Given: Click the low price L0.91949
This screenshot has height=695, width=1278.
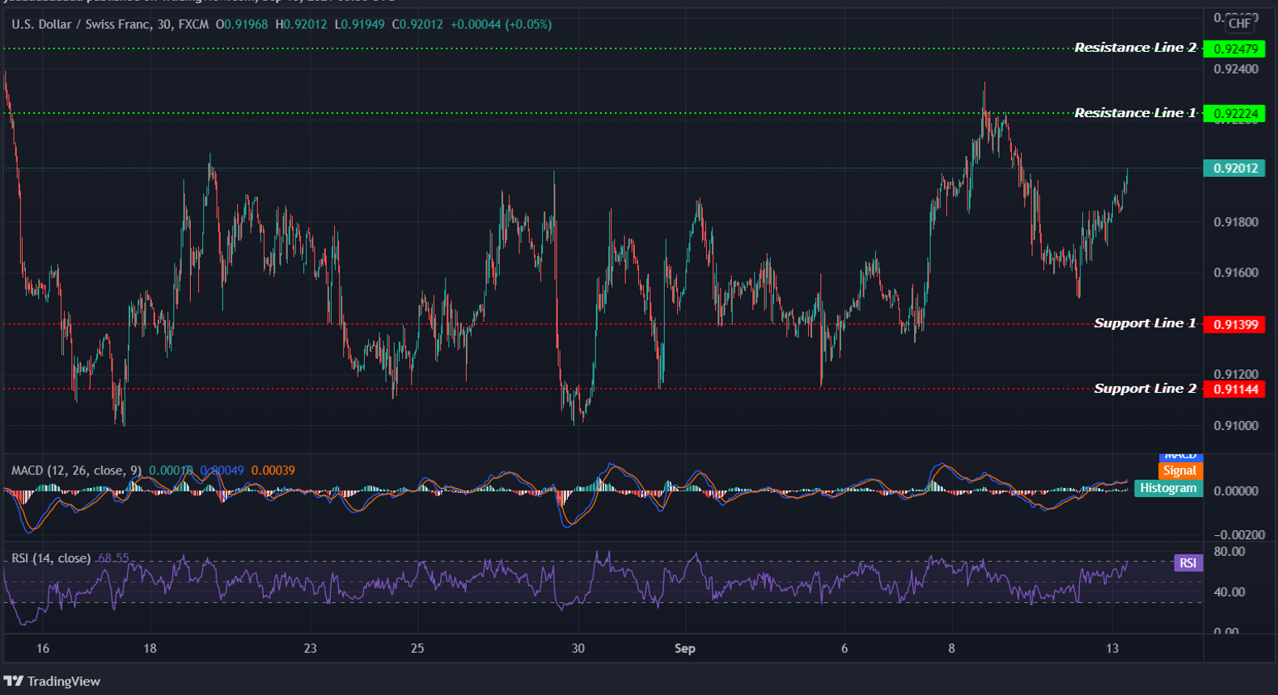Looking at the screenshot, I should coord(359,24).
